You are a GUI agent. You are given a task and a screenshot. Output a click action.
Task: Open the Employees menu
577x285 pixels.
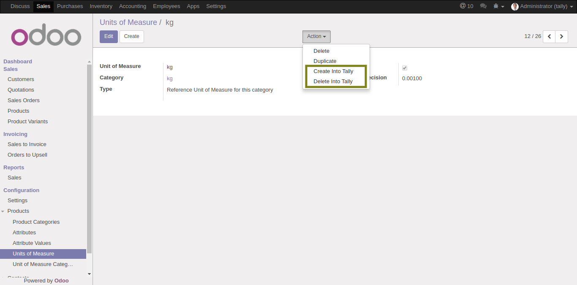166,6
